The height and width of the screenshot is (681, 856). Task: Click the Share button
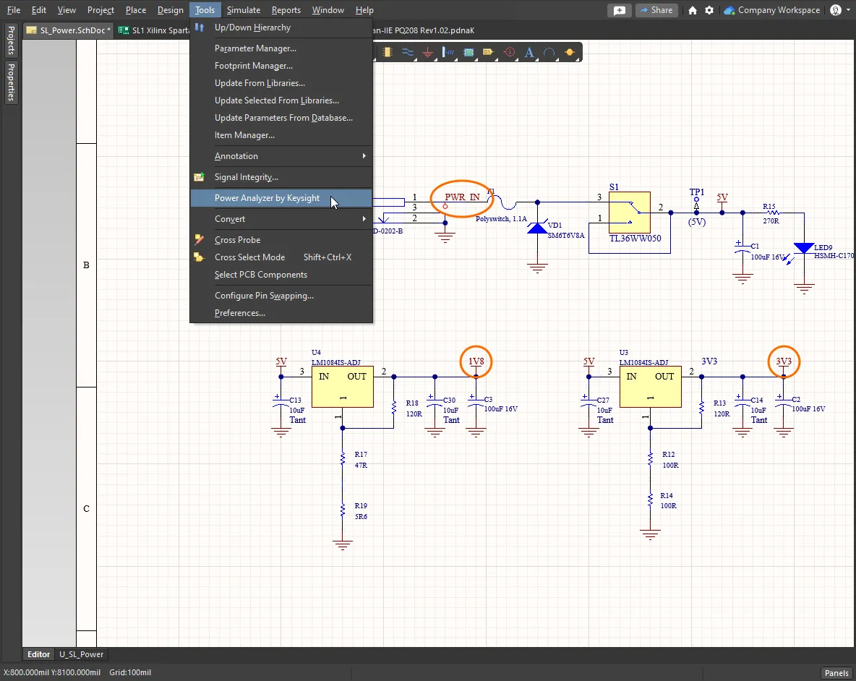pyautogui.click(x=656, y=10)
